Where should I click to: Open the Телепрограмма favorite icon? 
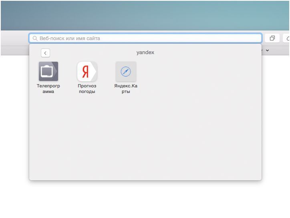point(48,71)
